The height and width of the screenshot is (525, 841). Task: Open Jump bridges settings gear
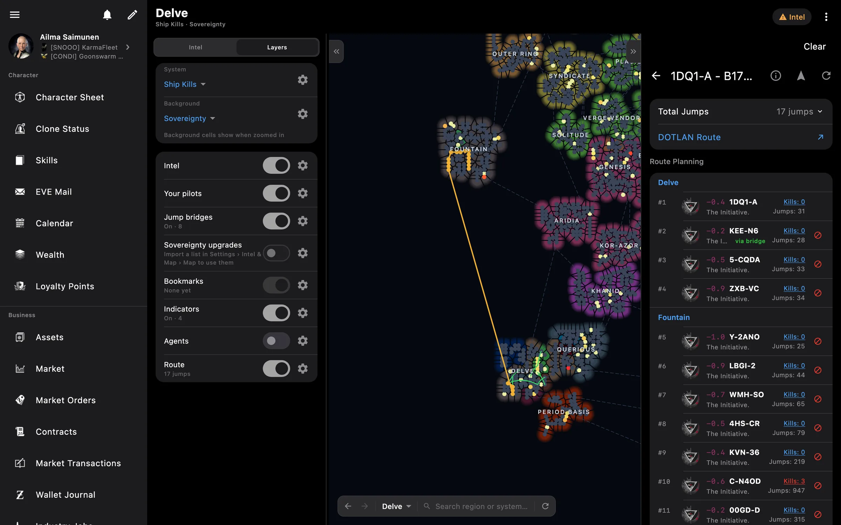(303, 221)
